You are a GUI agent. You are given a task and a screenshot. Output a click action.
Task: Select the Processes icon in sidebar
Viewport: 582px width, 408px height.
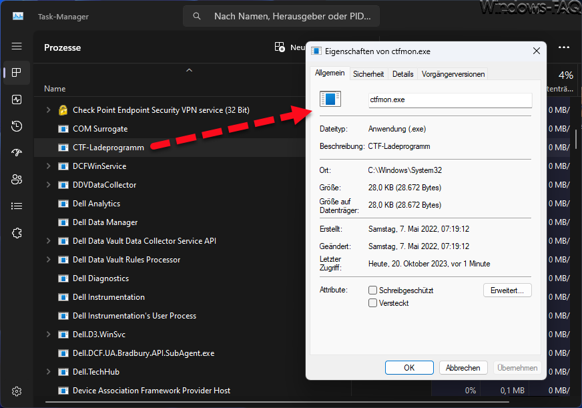pos(17,73)
